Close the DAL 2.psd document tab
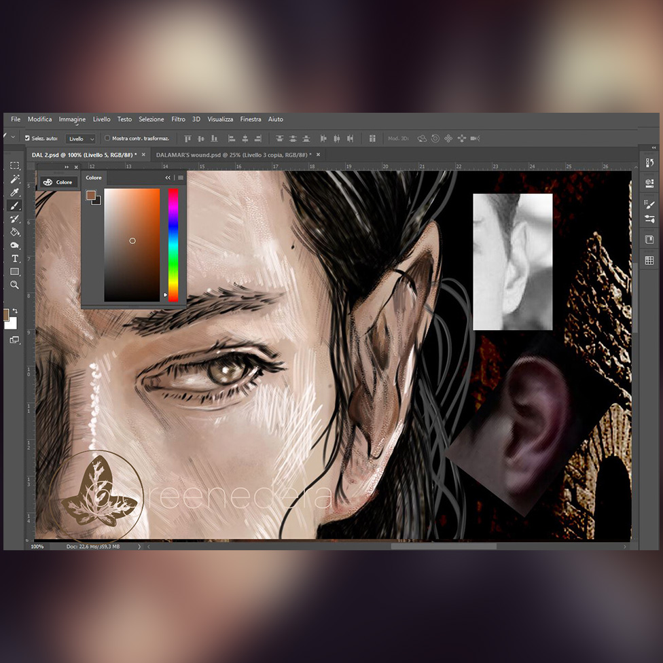The height and width of the screenshot is (663, 663). tap(143, 155)
